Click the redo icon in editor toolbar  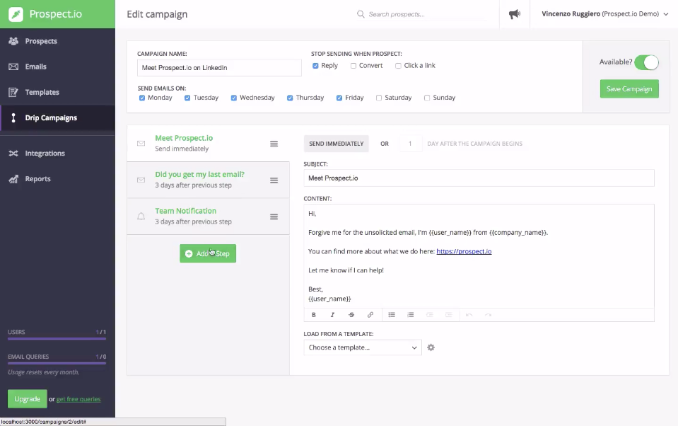click(x=489, y=315)
